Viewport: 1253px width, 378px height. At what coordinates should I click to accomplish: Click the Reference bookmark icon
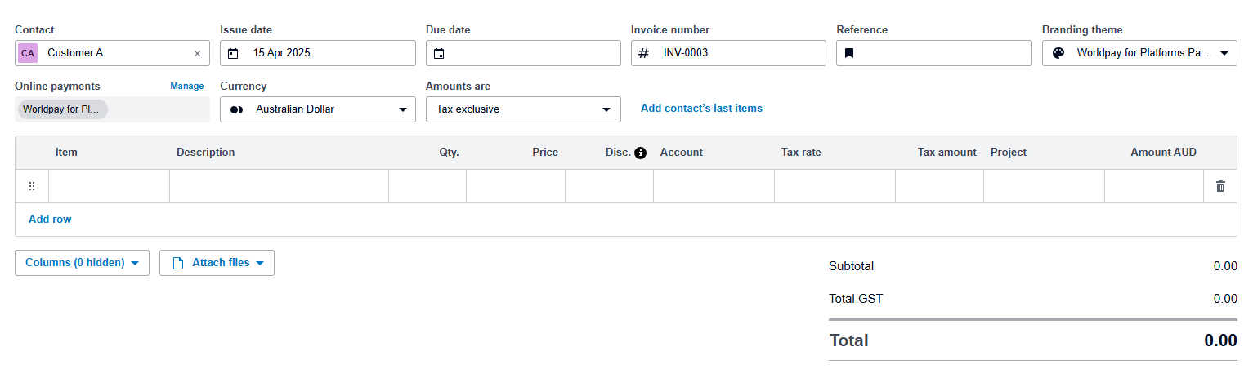coord(849,53)
